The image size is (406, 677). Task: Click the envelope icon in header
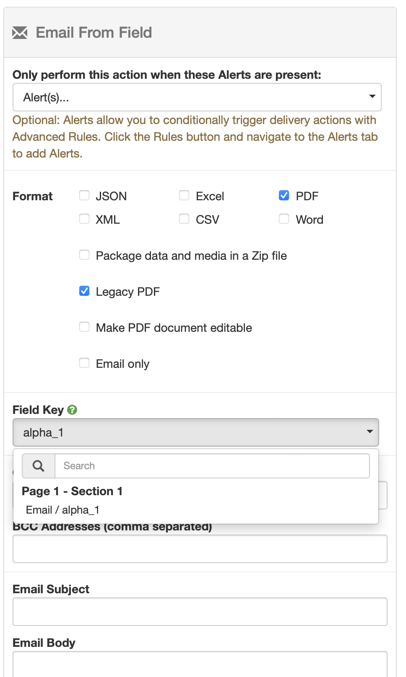(x=20, y=33)
